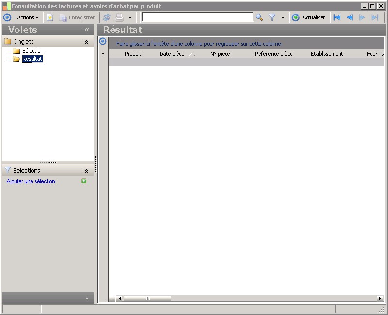The height and width of the screenshot is (315, 388).
Task: Click the Produit column header
Action: [133, 54]
